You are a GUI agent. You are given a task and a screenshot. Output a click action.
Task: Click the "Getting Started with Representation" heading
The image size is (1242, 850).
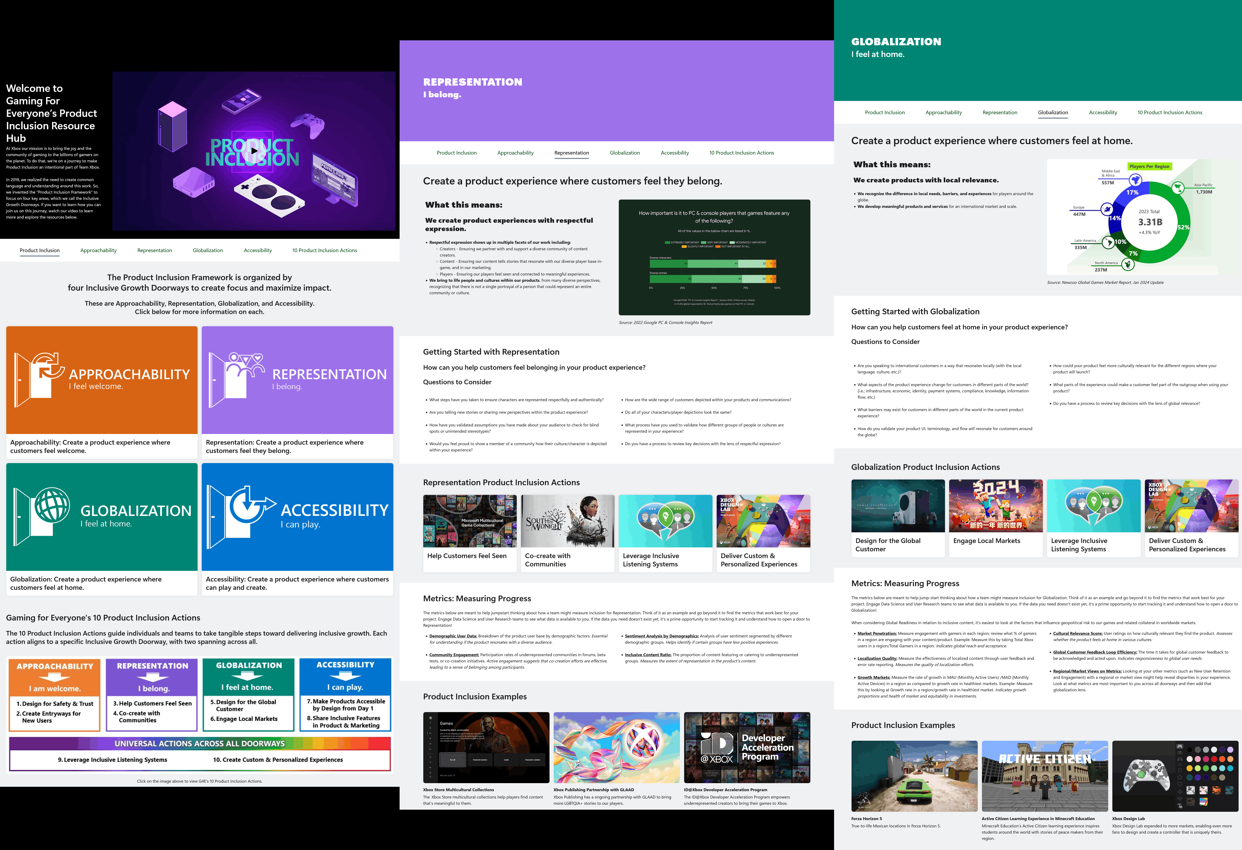[x=491, y=352]
